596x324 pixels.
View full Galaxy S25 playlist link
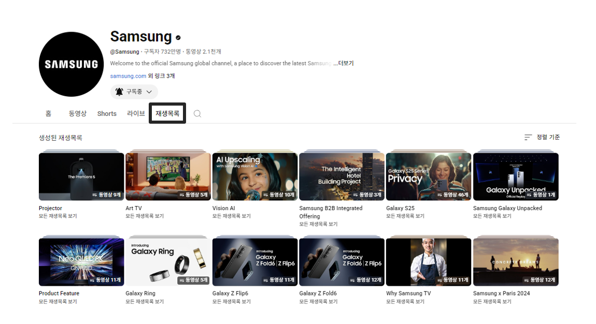[x=405, y=216]
